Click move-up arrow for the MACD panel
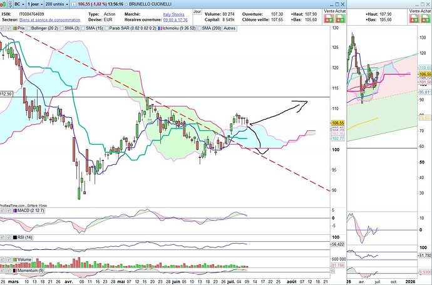The height and width of the screenshot is (285, 432). tap(9, 210)
